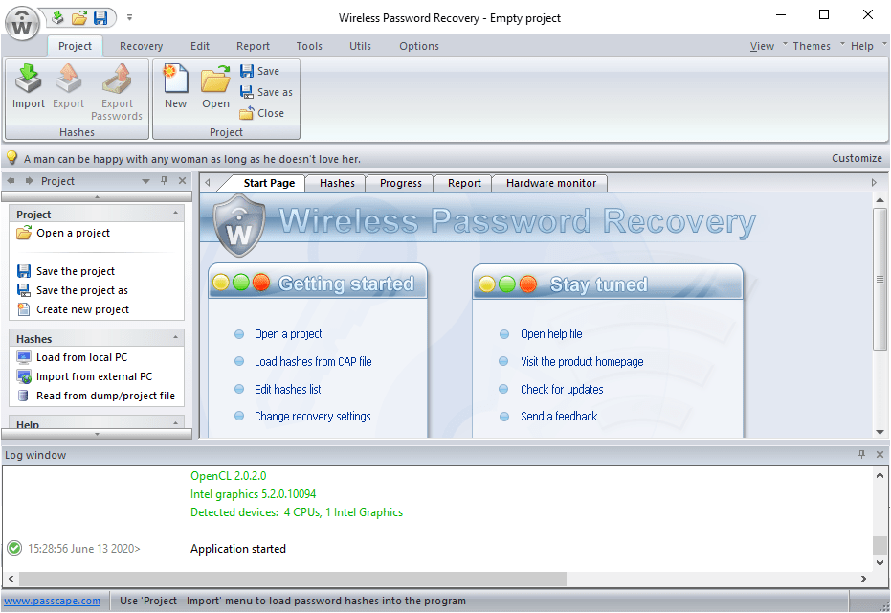This screenshot has width=891, height=613.
Task: Navigate forward in Project side panel
Action: coord(29,181)
